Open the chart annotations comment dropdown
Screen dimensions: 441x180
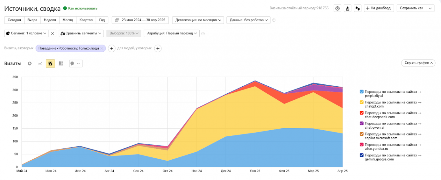tap(76, 63)
